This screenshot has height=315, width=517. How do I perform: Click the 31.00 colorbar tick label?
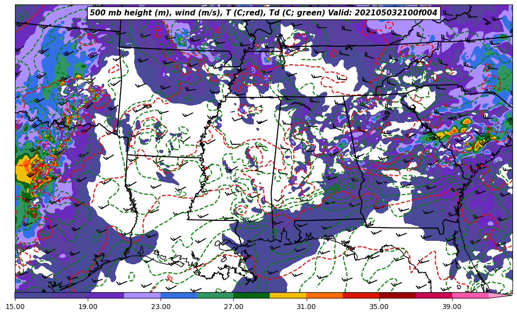tap(306, 307)
